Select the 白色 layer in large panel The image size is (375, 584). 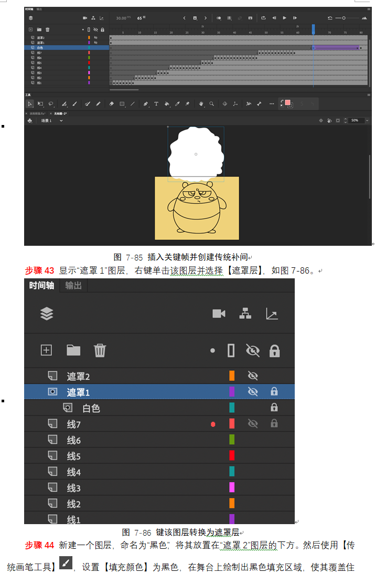click(x=159, y=408)
